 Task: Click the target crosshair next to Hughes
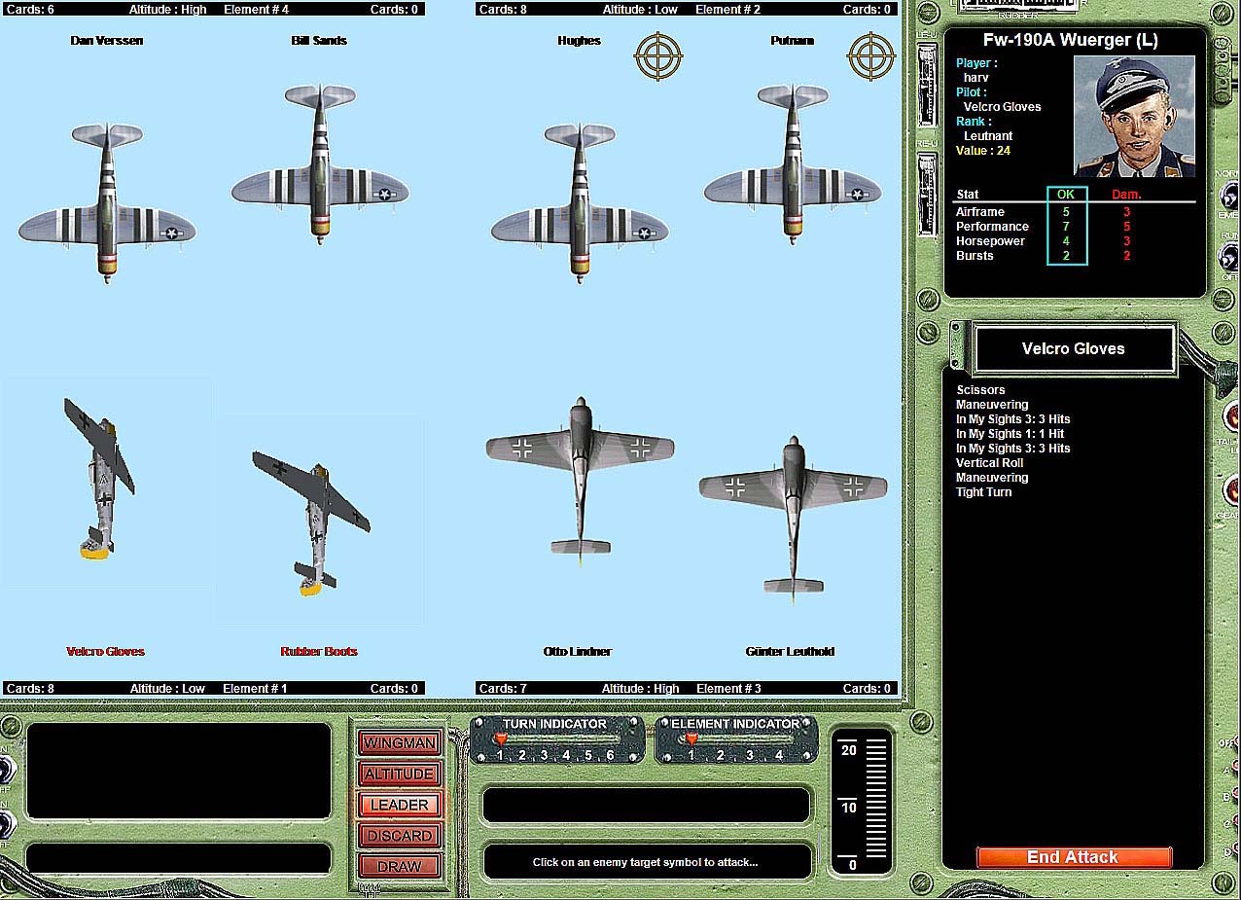(658, 56)
